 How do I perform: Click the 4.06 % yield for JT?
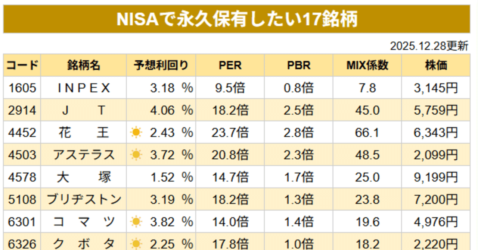(x=171, y=110)
